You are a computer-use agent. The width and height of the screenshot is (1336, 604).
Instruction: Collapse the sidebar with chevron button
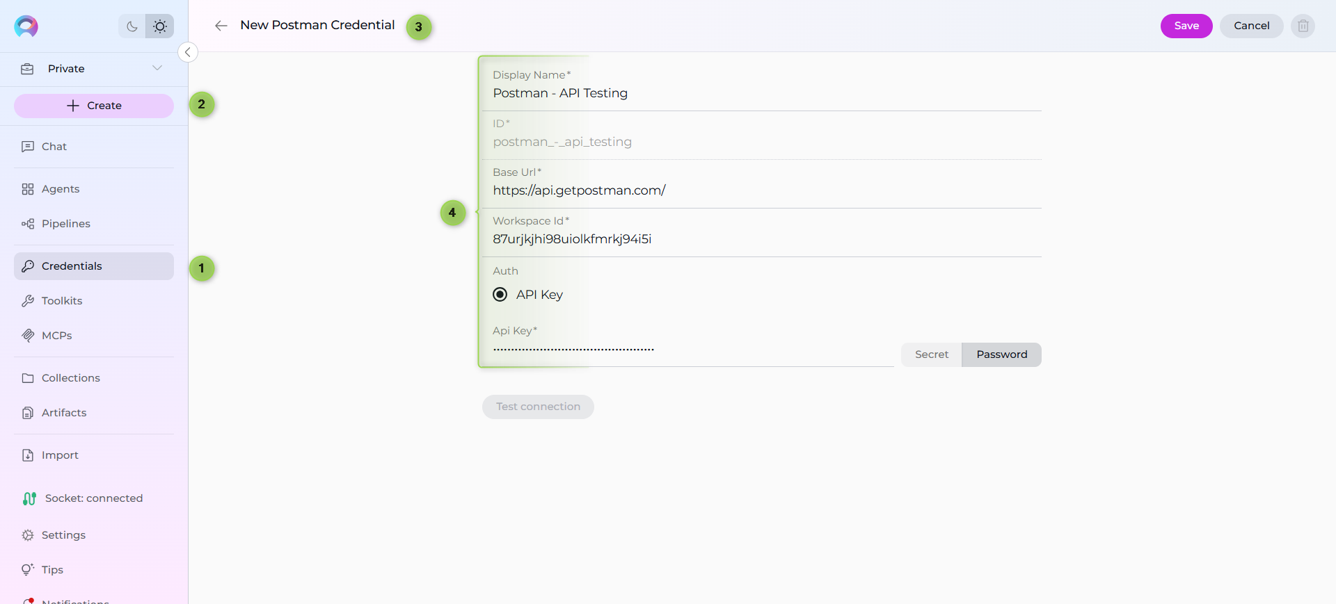pyautogui.click(x=188, y=52)
